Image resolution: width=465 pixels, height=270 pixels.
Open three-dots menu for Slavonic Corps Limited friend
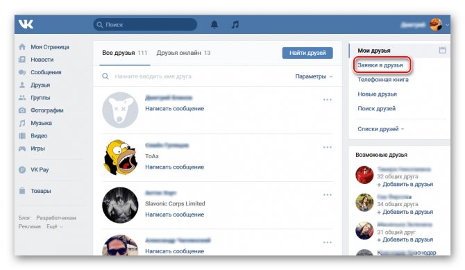[x=328, y=195]
